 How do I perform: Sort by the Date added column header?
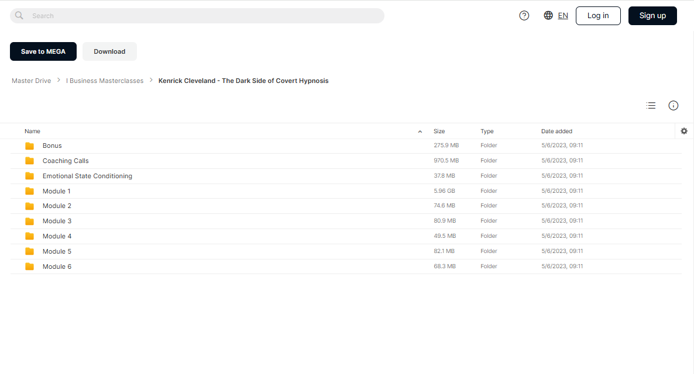(556, 131)
